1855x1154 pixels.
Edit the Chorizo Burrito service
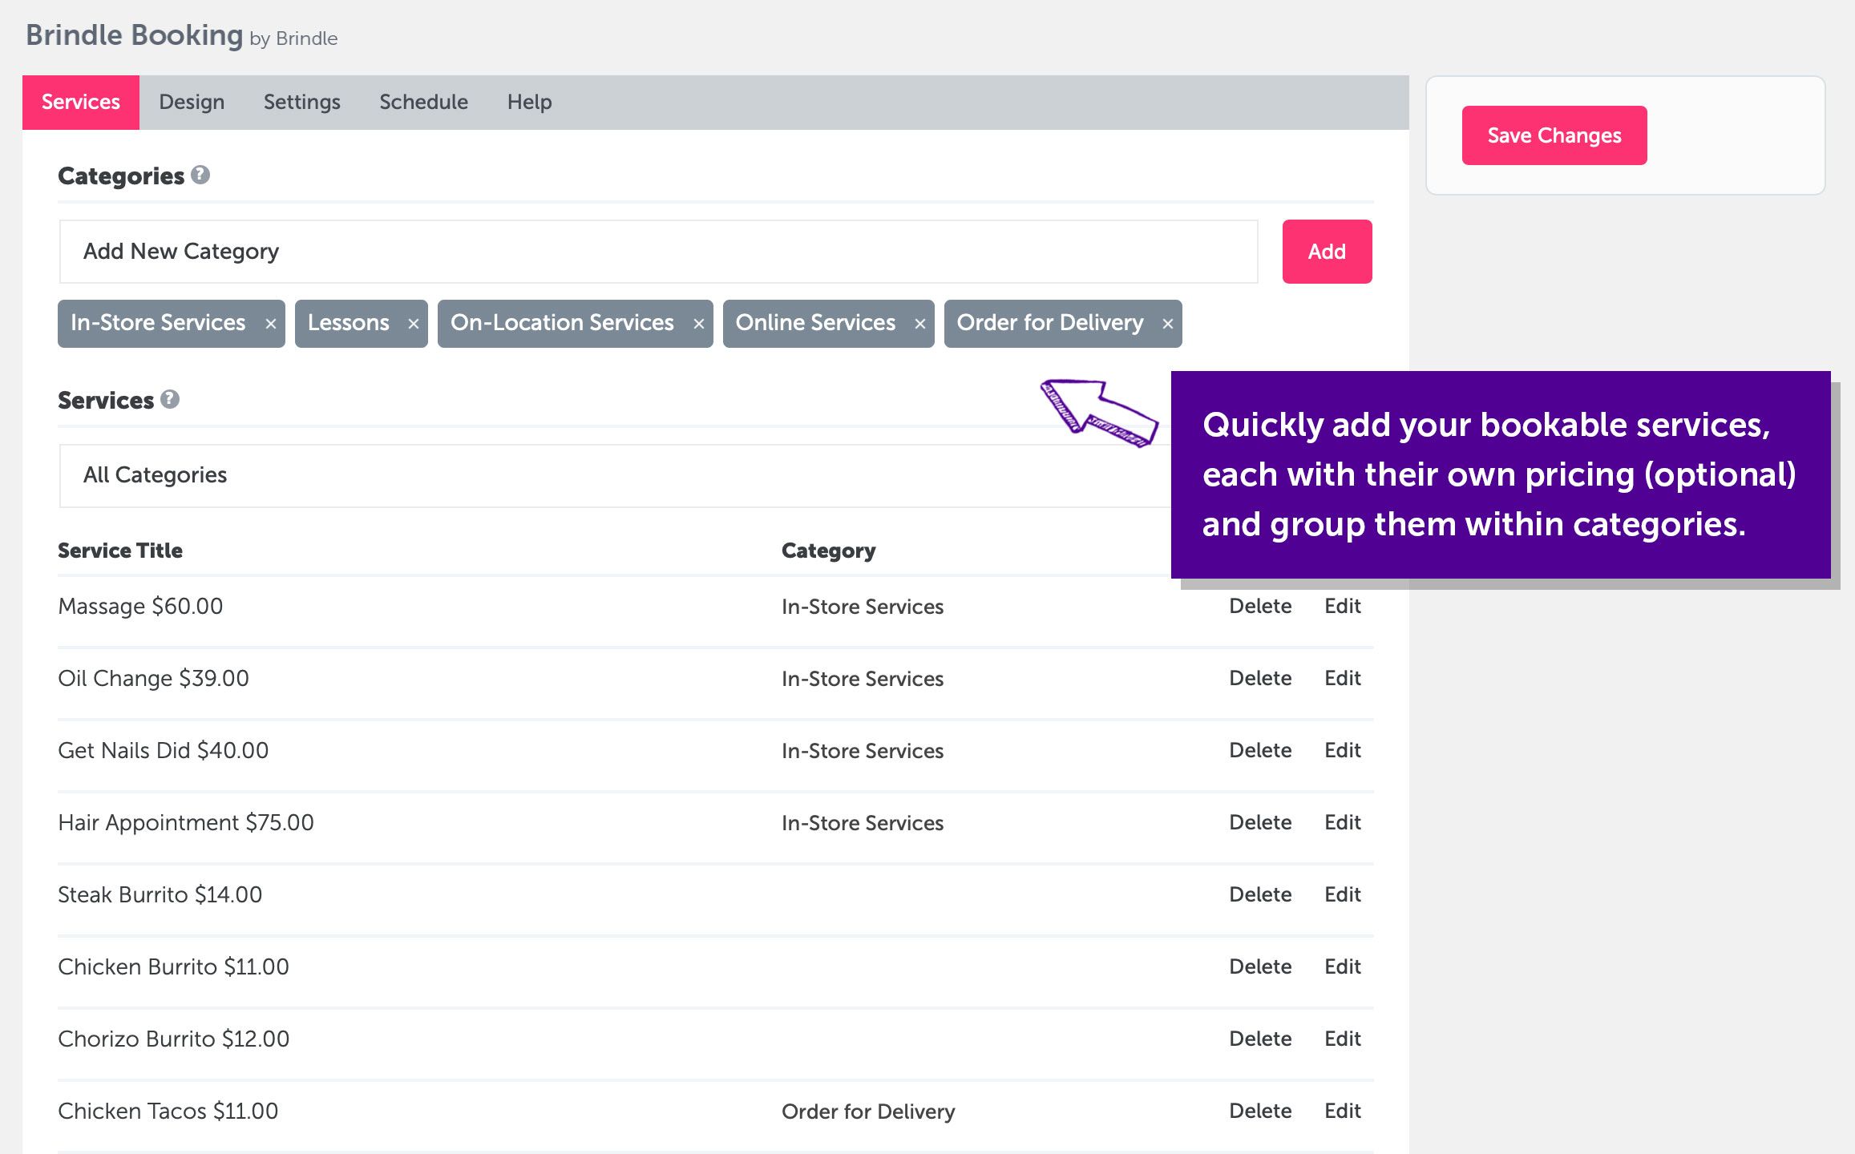coord(1343,1039)
